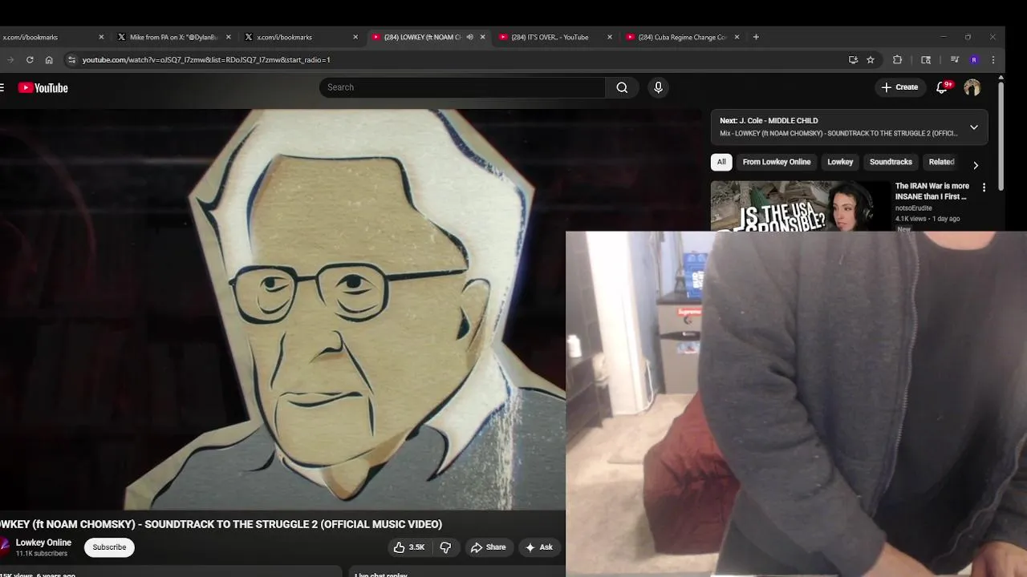Select the All filter chip
1027x577 pixels.
point(721,162)
